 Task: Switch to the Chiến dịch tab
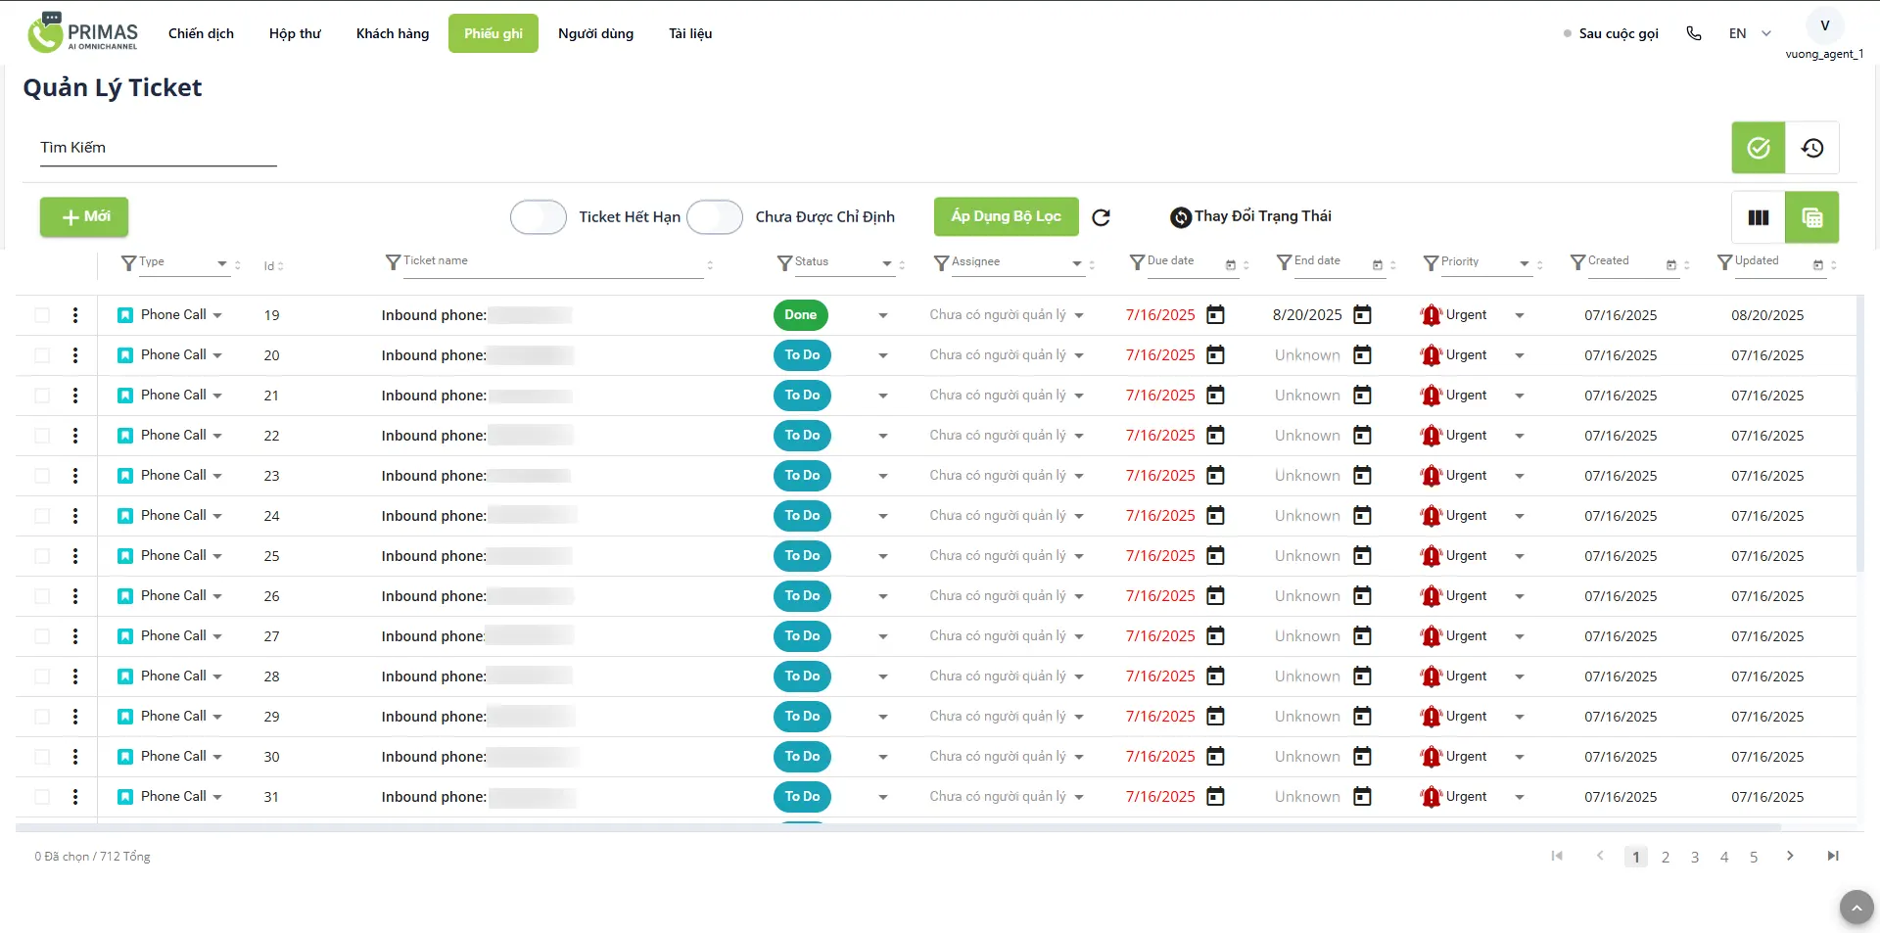201,33
